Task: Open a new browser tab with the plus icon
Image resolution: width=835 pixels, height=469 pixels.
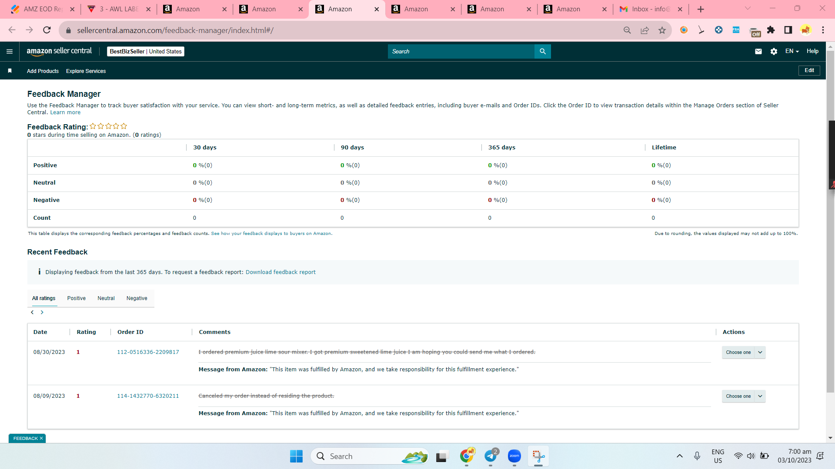Action: tap(701, 9)
